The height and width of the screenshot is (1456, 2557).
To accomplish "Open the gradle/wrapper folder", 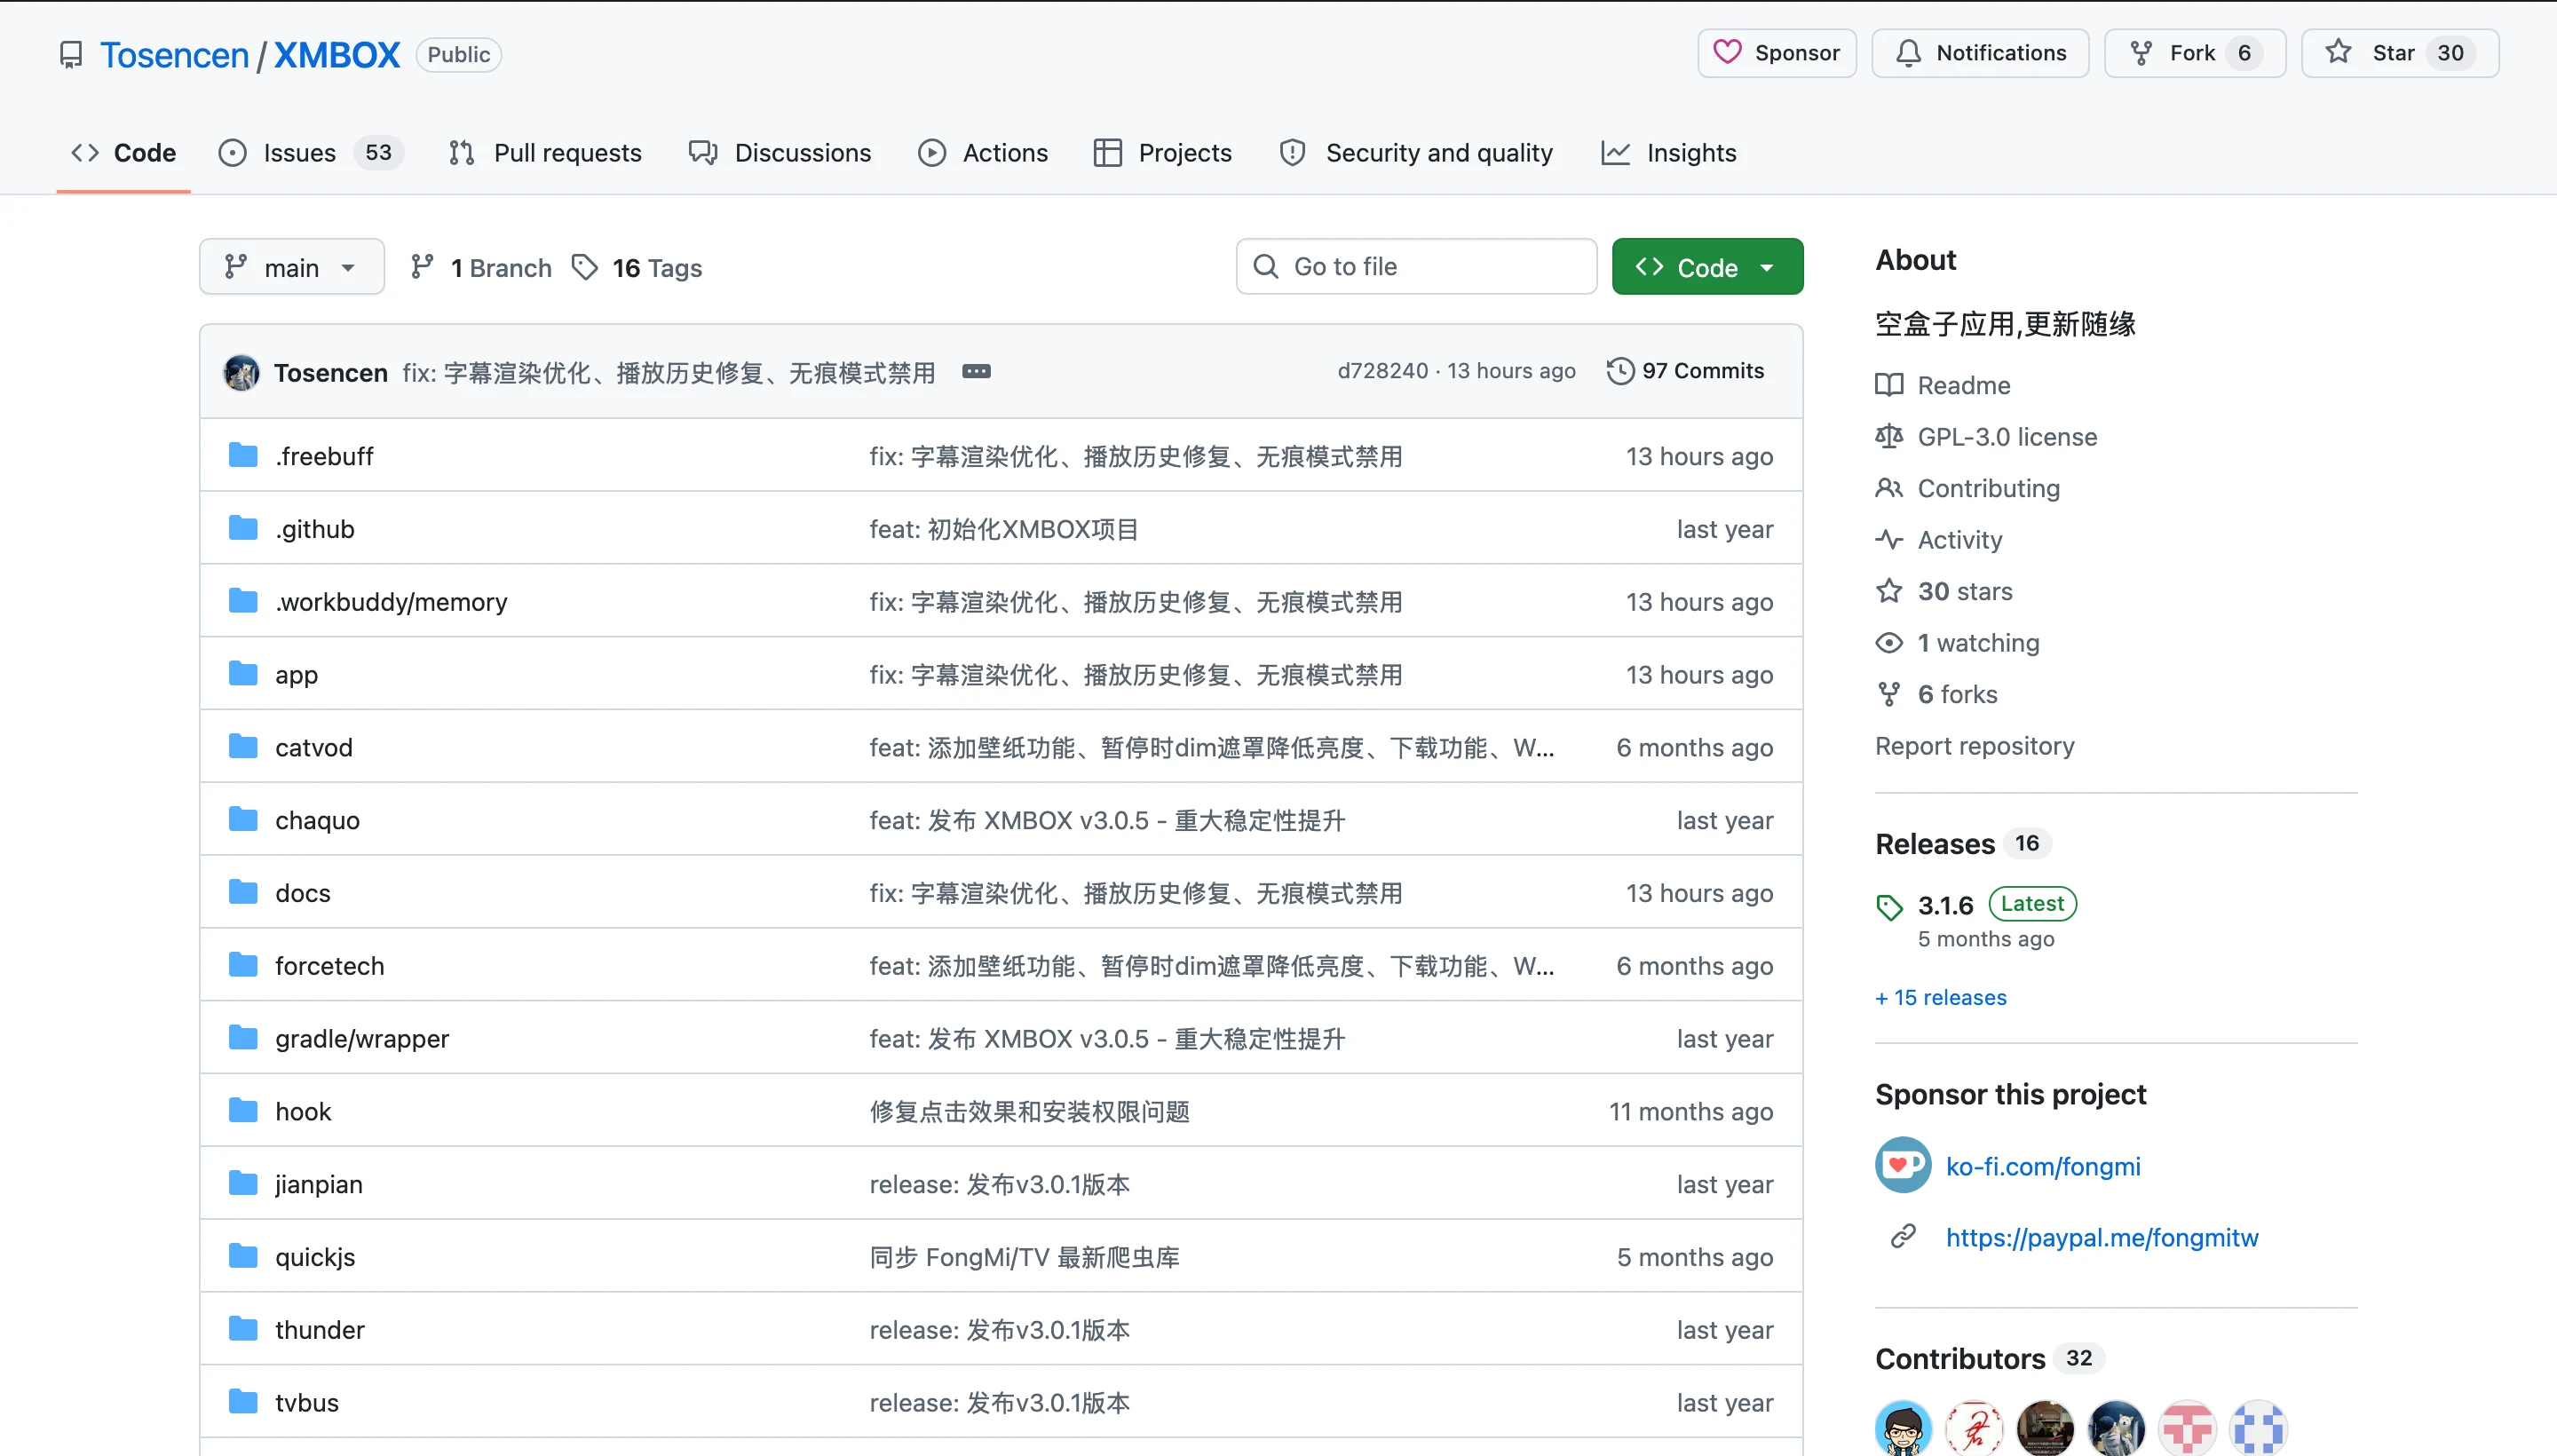I will click(x=362, y=1039).
